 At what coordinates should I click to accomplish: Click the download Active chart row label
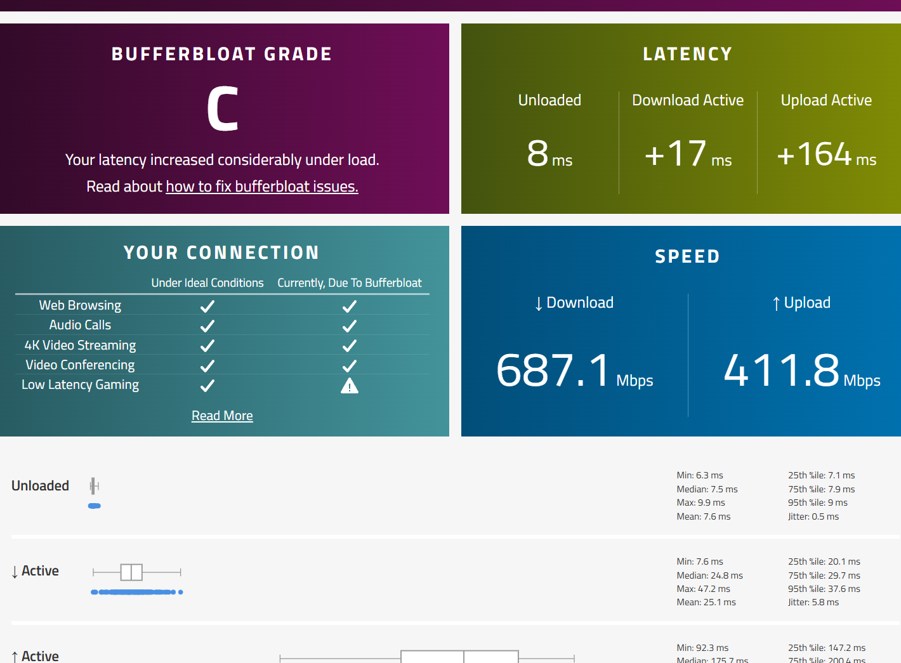[x=35, y=571]
